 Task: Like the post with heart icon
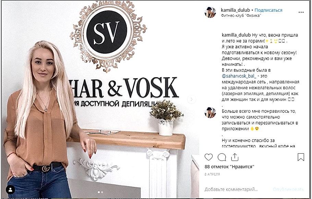click(x=208, y=157)
